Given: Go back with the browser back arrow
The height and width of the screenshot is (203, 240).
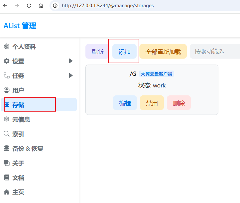Looking at the screenshot, I should 5,6.
